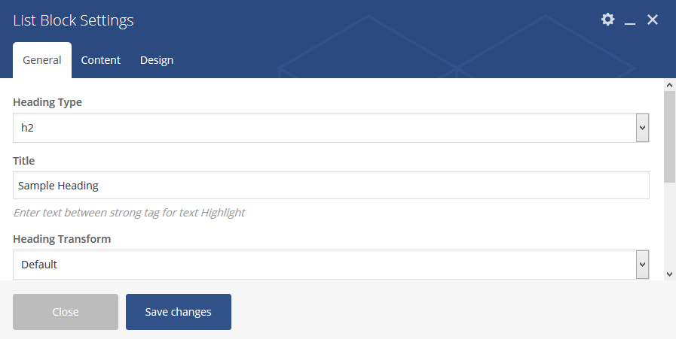Open the Content tab

coord(101,60)
